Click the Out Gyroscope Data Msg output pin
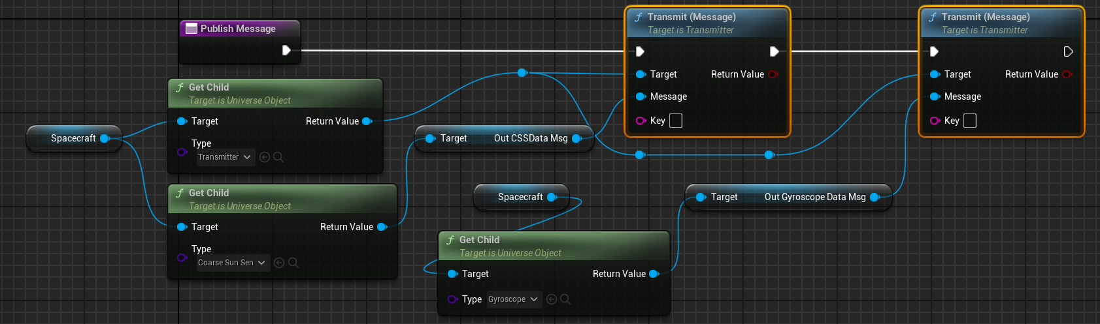Screen dimensions: 1100x324 875,197
